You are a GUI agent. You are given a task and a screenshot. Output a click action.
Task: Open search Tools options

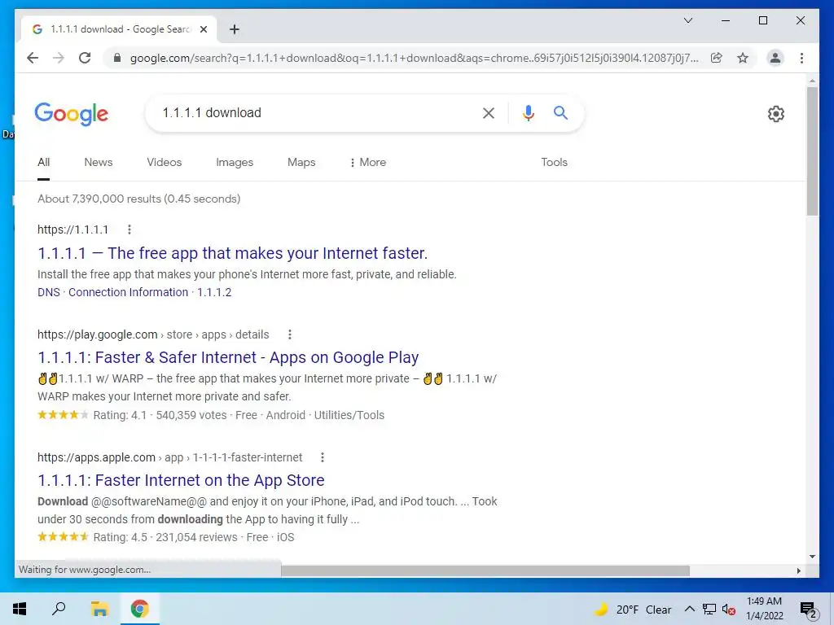554,162
